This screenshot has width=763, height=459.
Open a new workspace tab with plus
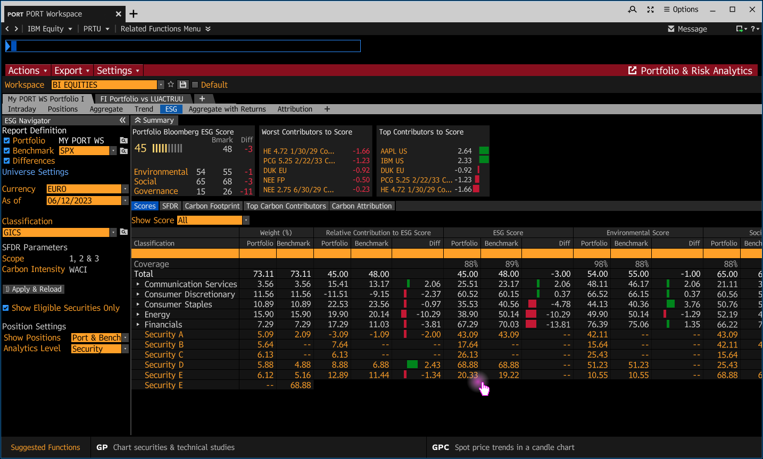pos(134,14)
